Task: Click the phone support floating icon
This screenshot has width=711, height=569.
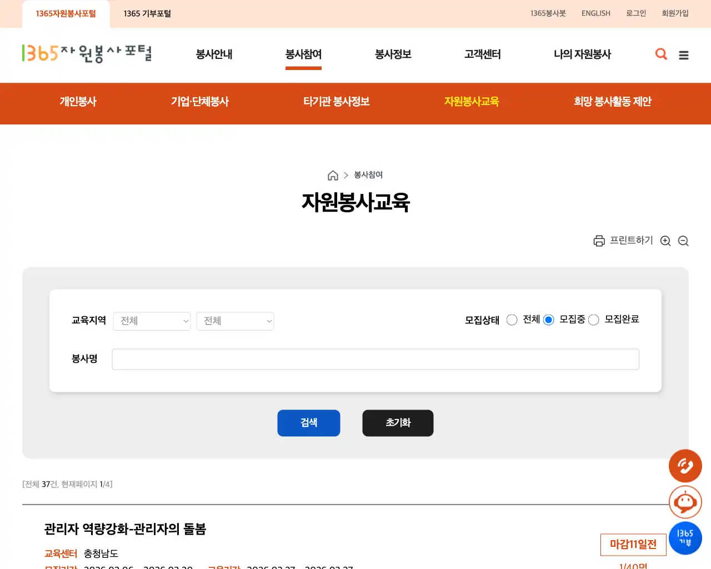Action: [x=685, y=466]
